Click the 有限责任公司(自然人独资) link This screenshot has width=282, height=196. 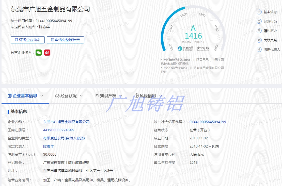(64, 138)
